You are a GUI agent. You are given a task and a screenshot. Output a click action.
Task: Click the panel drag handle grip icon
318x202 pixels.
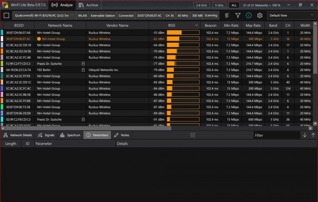tap(193, 135)
